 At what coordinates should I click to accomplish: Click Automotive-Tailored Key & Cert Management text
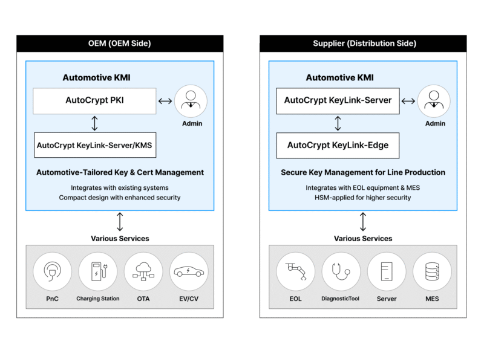[x=120, y=172]
